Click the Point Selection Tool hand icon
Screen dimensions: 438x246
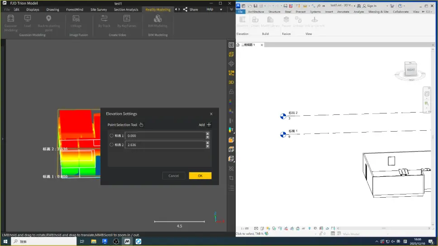coord(141,125)
